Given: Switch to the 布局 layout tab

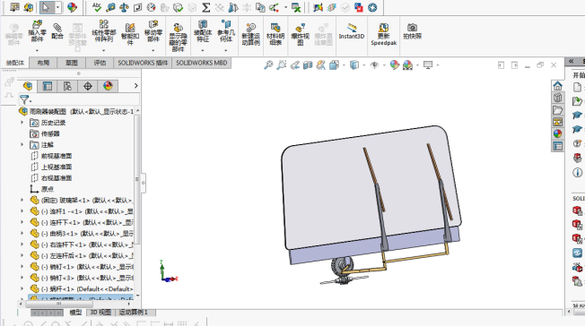Looking at the screenshot, I should [43, 63].
